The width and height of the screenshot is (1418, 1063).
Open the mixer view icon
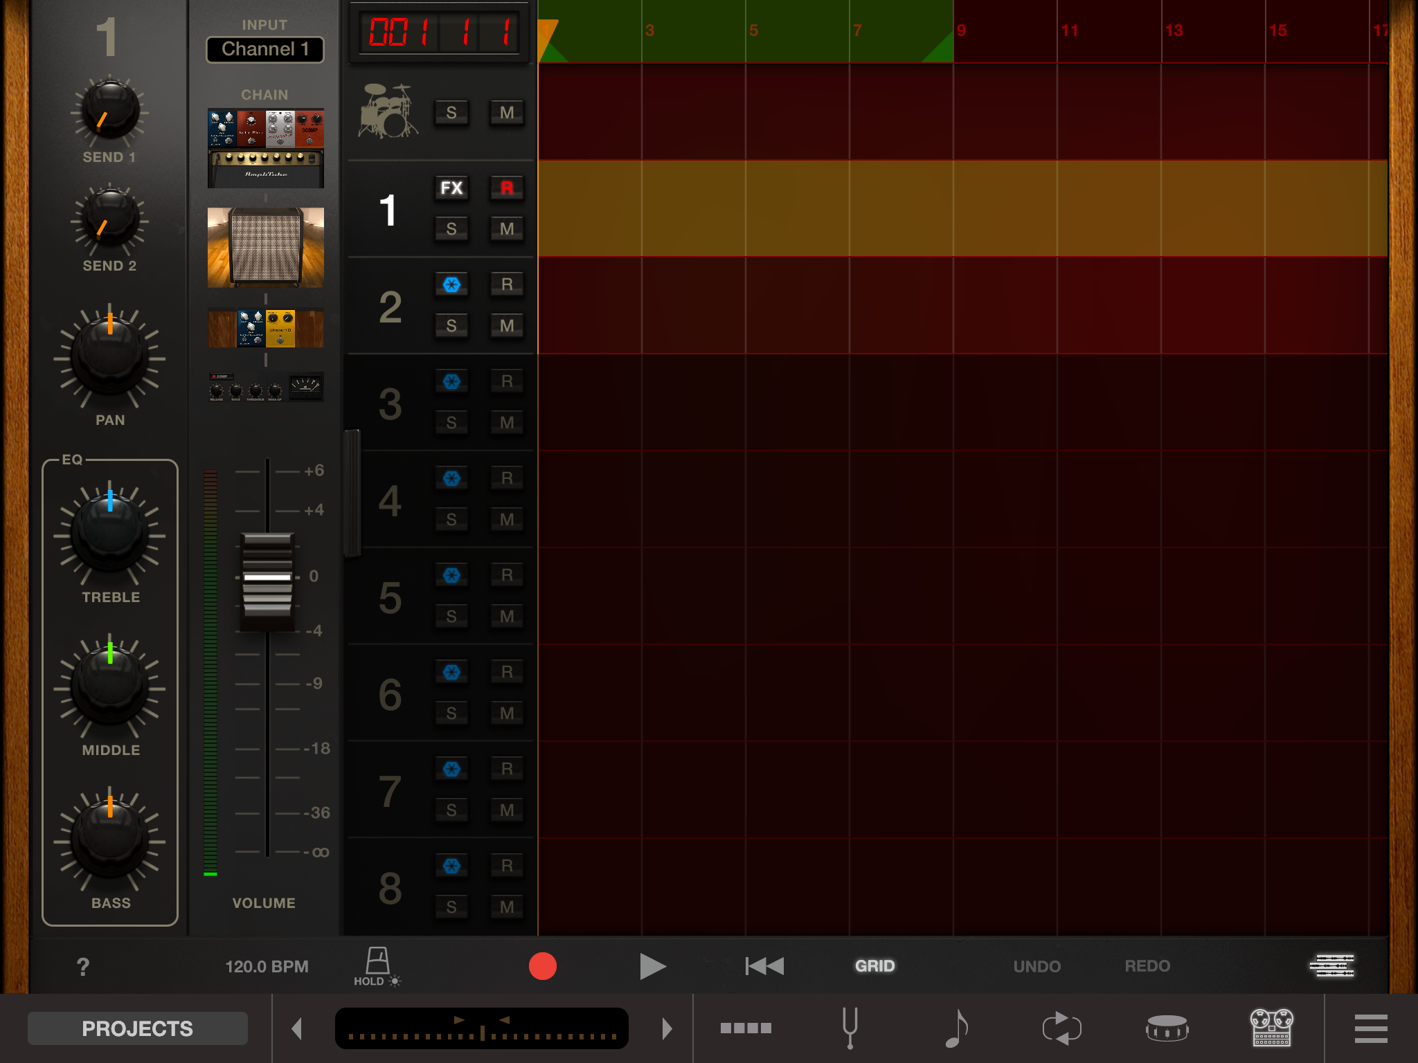1331,965
